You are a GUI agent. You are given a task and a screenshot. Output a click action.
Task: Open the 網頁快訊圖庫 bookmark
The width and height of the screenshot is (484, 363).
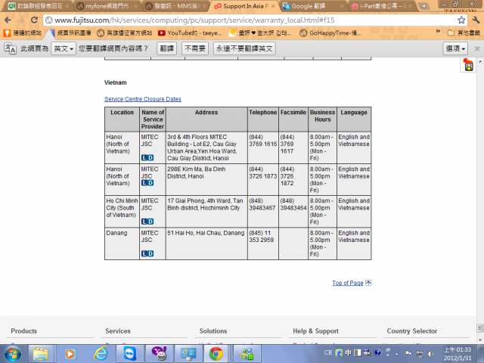pos(70,33)
